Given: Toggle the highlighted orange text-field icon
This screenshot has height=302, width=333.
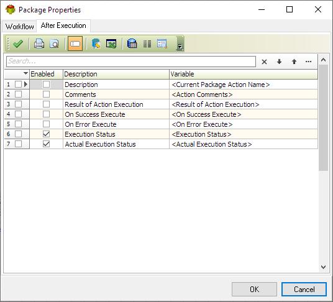Looking at the screenshot, I should point(75,43).
